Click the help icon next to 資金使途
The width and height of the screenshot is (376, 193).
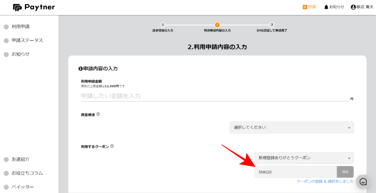98,114
